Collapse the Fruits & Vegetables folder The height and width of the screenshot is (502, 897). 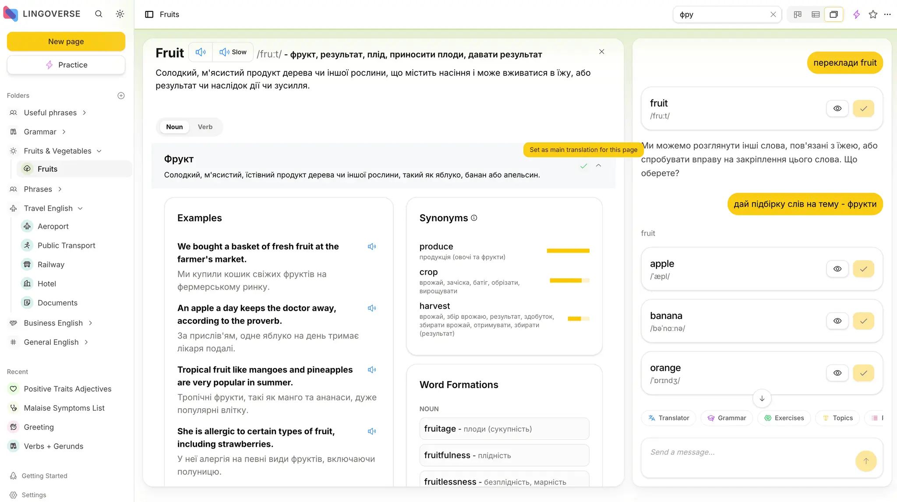(x=99, y=151)
